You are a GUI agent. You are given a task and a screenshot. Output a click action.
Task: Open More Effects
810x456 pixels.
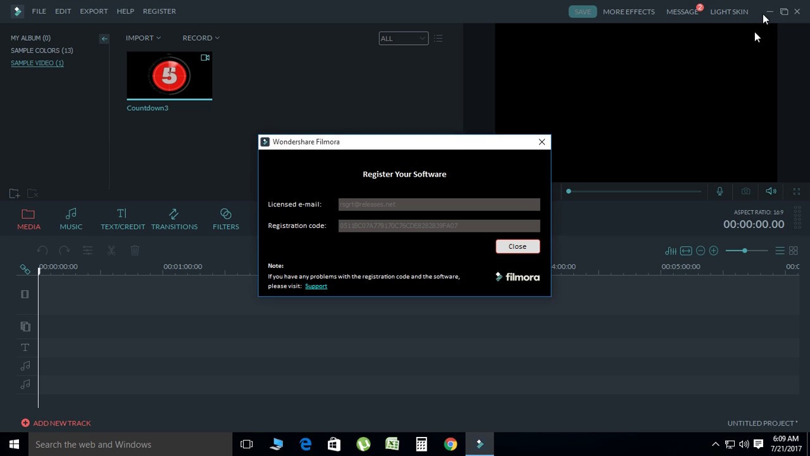628,11
